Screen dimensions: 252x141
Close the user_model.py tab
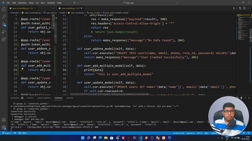pos(82,8)
